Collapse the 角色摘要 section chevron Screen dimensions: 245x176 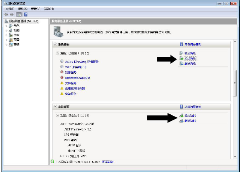click(x=55, y=44)
